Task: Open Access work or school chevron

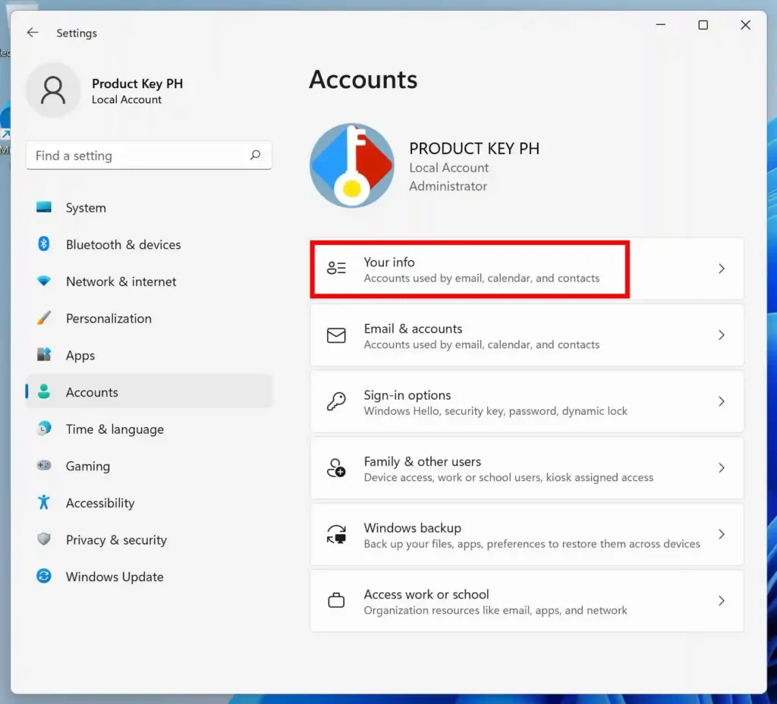Action: click(x=722, y=601)
